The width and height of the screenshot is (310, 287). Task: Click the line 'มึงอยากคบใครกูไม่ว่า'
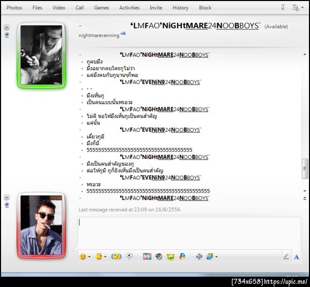111,68
